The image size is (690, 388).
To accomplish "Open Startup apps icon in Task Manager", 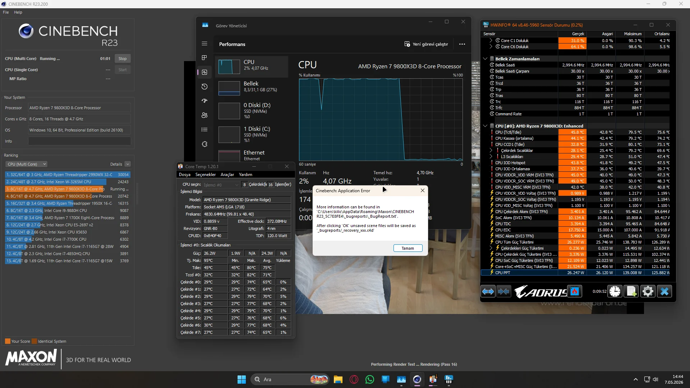I will 204,101.
